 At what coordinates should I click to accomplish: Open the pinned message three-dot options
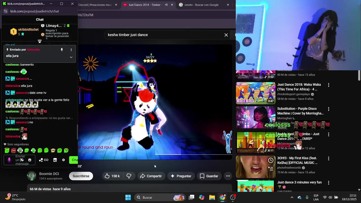coord(71,50)
